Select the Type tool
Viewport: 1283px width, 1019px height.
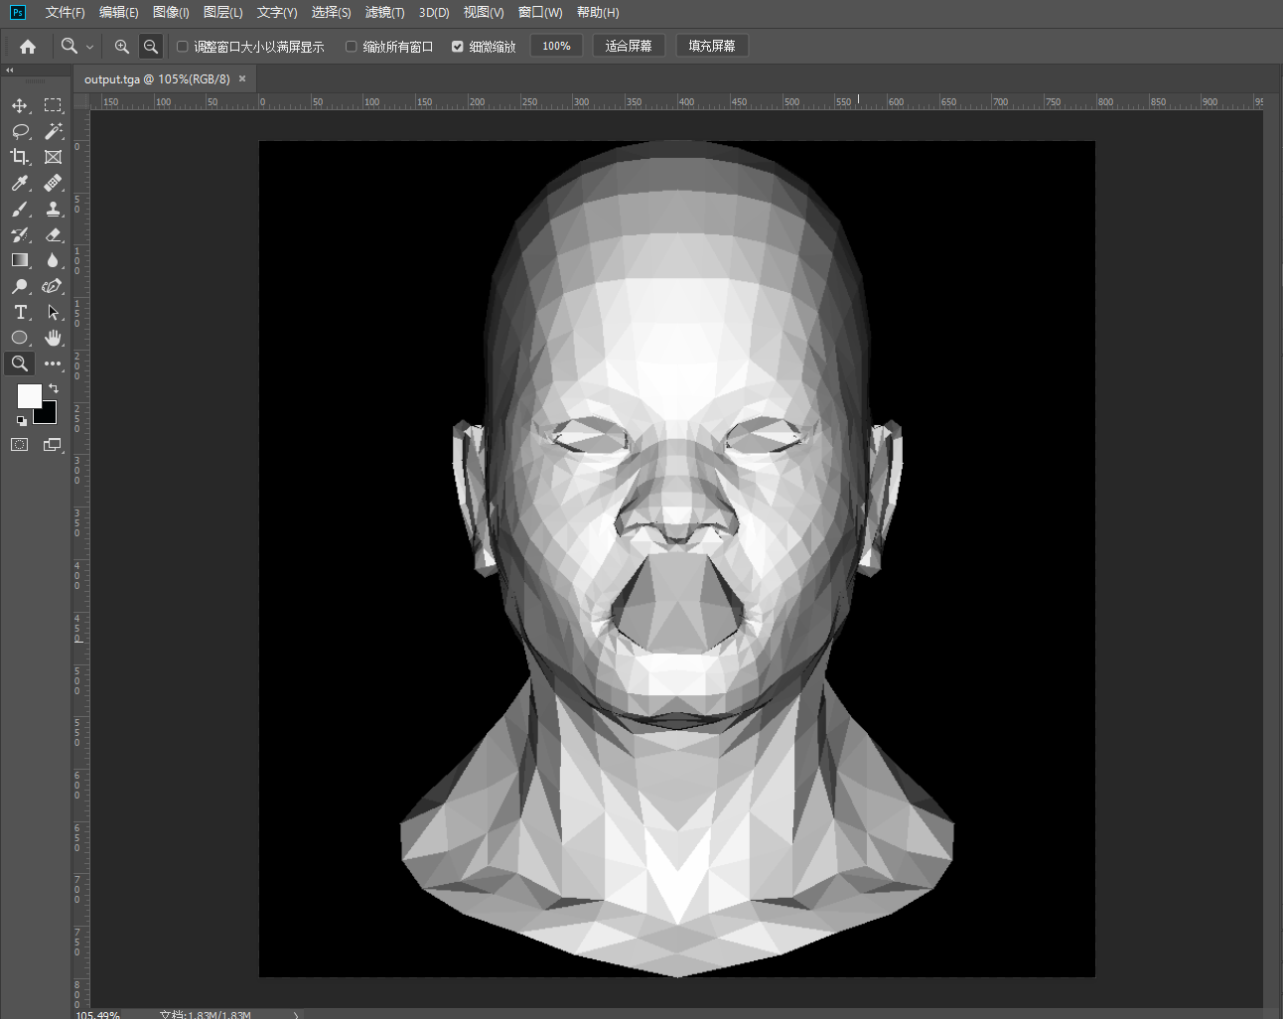pos(20,312)
